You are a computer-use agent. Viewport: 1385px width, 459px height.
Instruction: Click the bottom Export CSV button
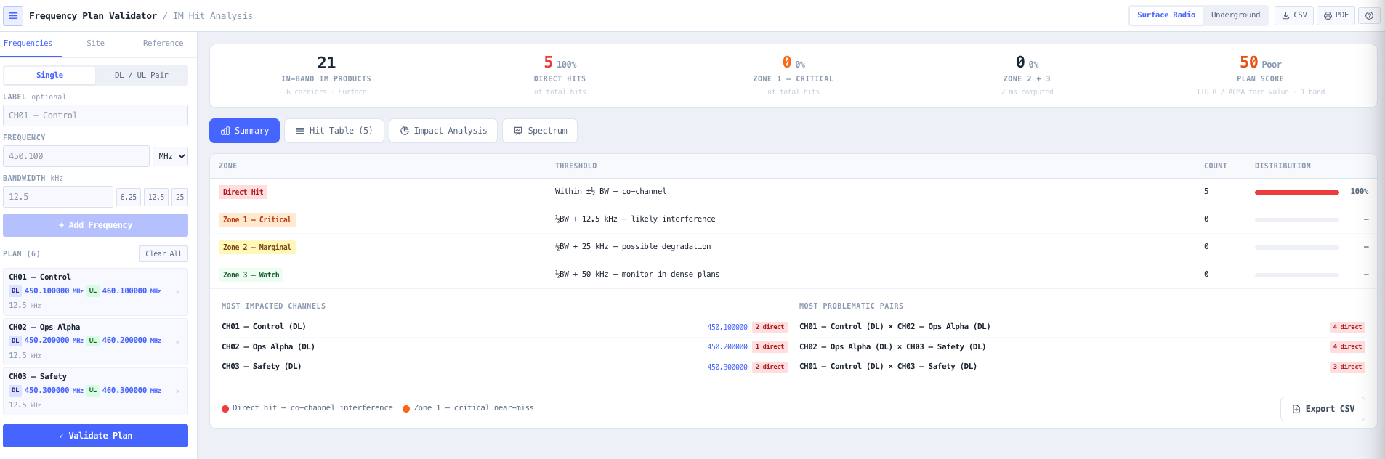coord(1323,409)
